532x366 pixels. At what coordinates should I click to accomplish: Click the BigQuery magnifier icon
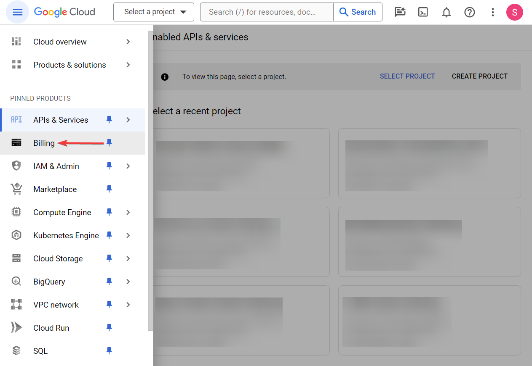[x=16, y=281]
